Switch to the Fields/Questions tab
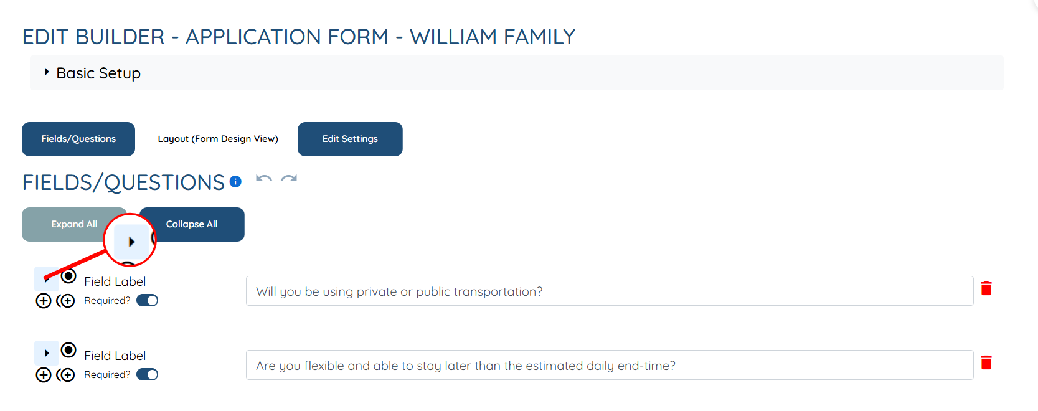Viewport: 1038px width, 411px height. pyautogui.click(x=78, y=139)
